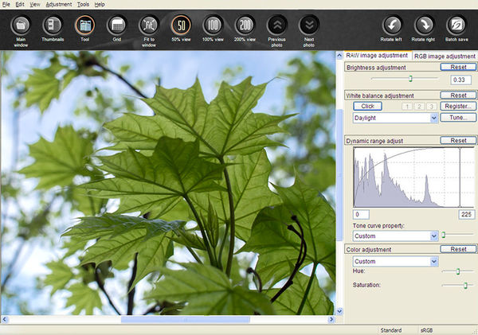Switch to 100% view

click(x=213, y=25)
